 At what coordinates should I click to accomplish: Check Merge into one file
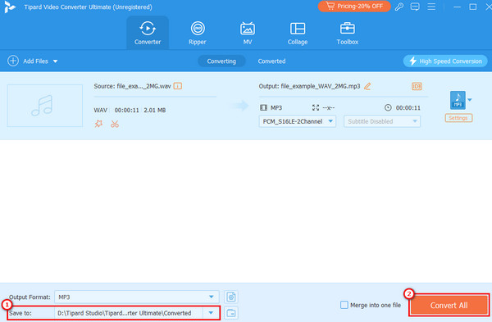click(344, 305)
